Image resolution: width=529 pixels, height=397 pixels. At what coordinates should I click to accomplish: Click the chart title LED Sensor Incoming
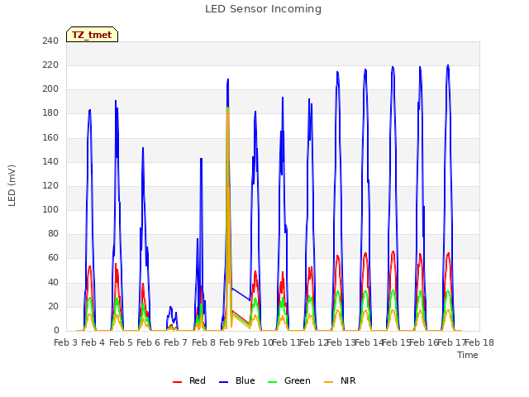(x=263, y=9)
